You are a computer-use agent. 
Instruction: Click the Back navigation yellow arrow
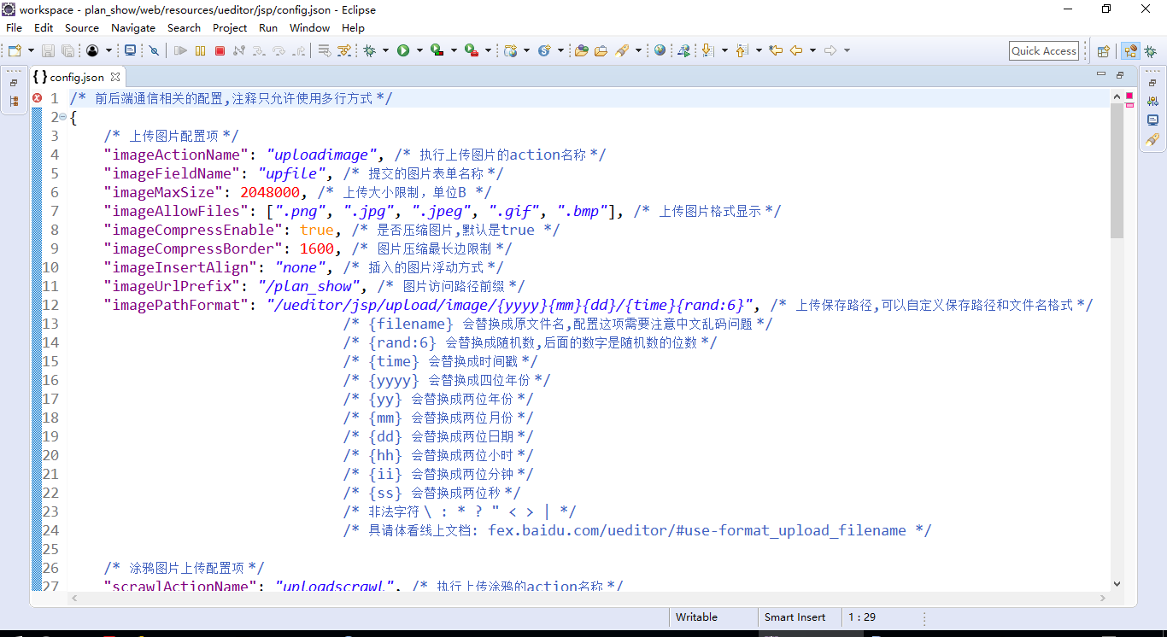[796, 50]
